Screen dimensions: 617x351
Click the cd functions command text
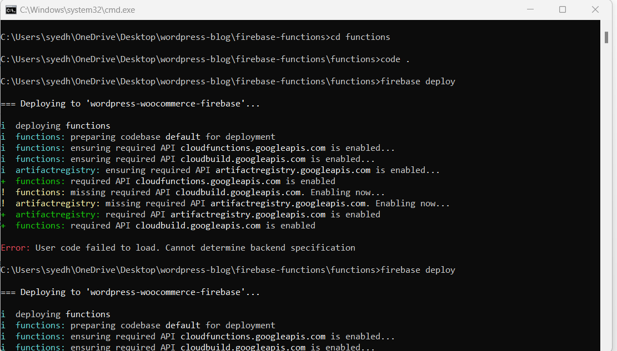click(x=359, y=37)
